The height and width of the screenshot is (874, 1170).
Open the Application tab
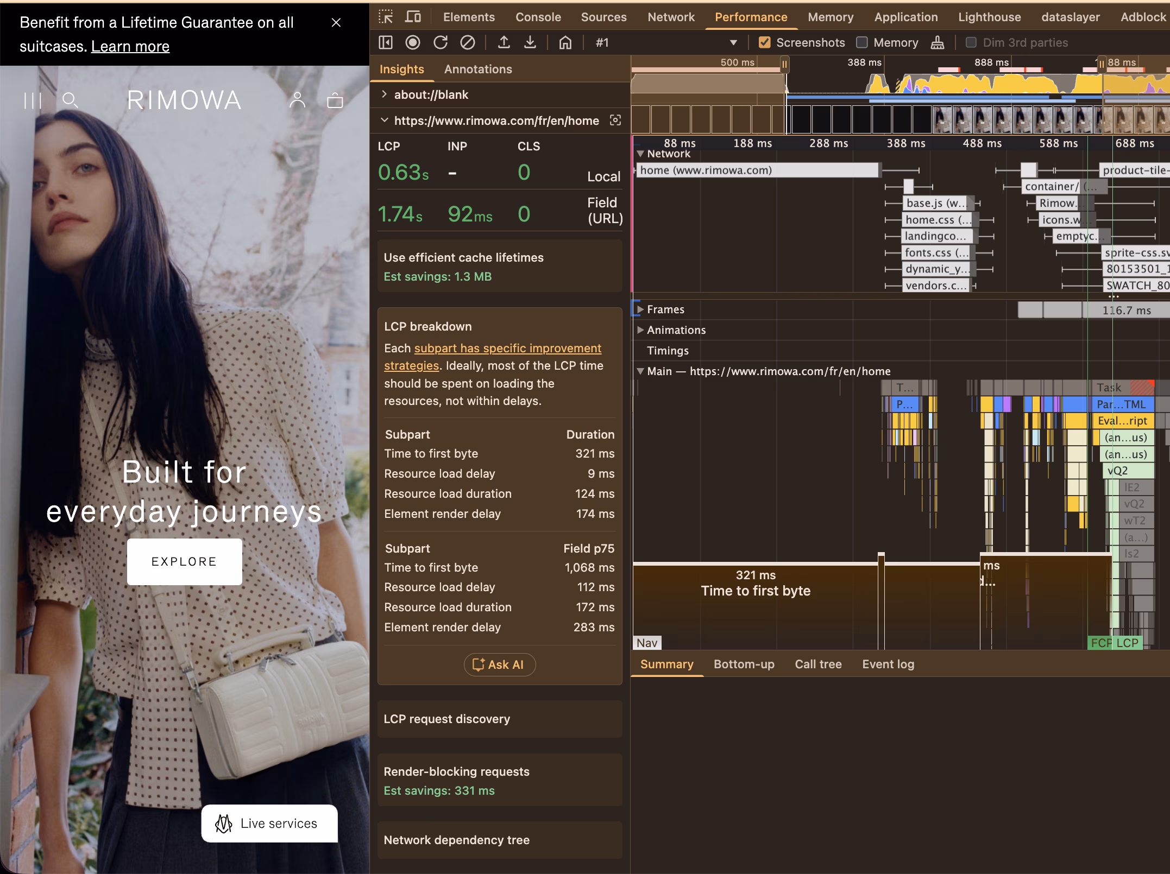pyautogui.click(x=906, y=17)
